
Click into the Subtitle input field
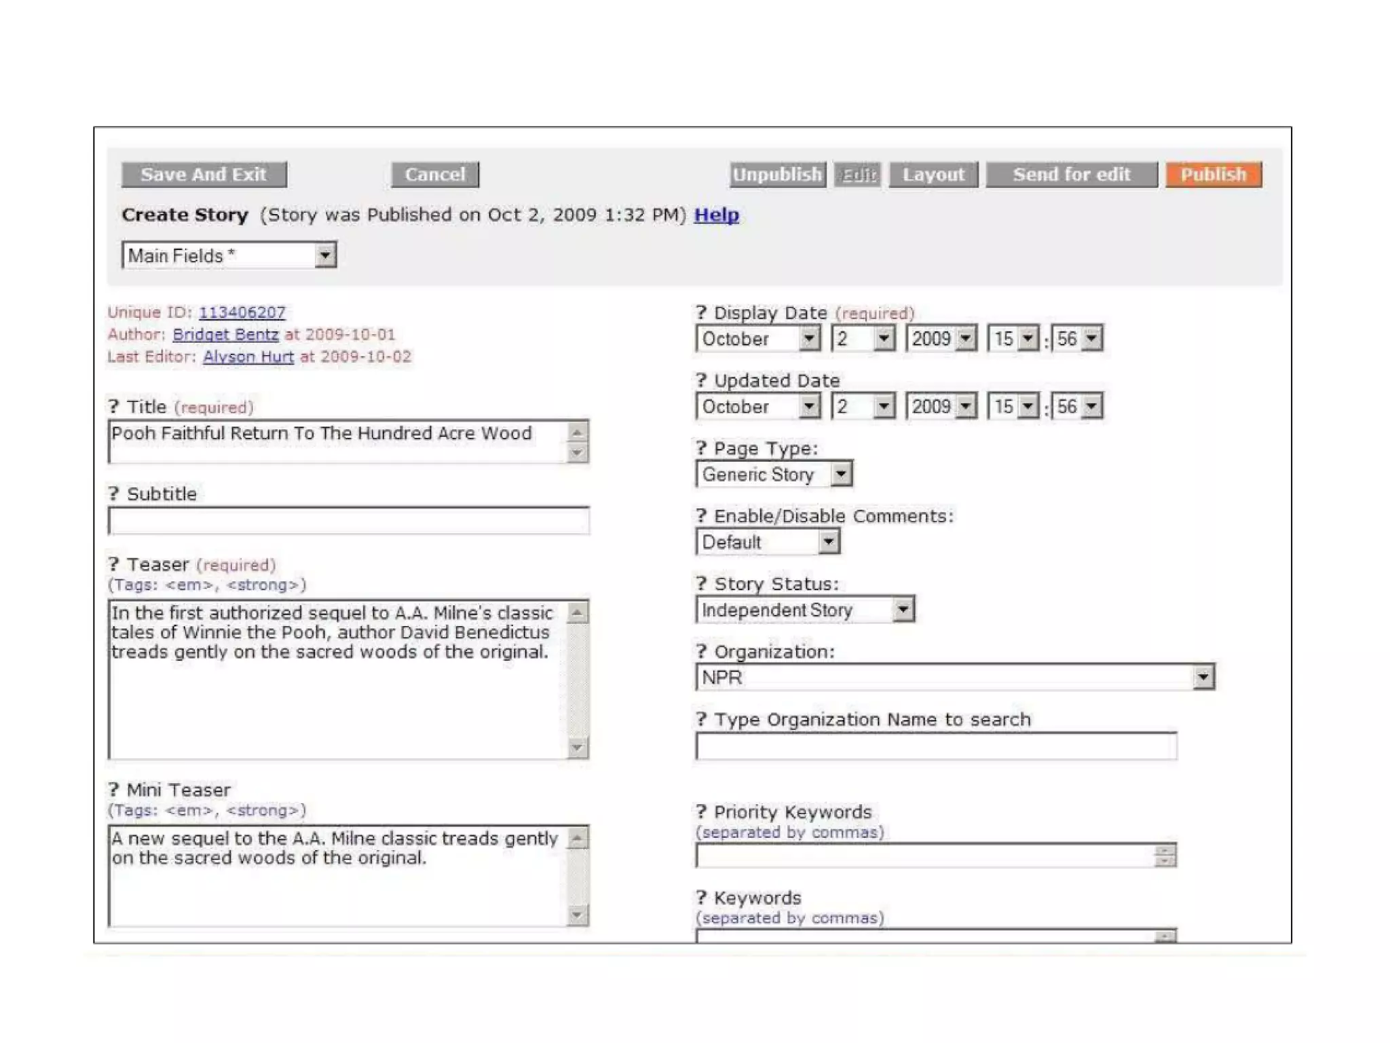coord(348,521)
